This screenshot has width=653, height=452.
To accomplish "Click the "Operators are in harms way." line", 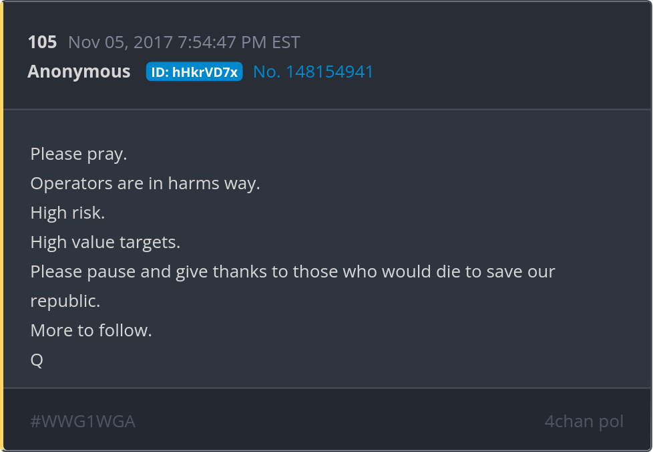I will pyautogui.click(x=146, y=183).
